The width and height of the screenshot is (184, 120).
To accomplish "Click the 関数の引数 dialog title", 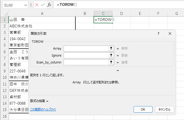I will 39,34.
